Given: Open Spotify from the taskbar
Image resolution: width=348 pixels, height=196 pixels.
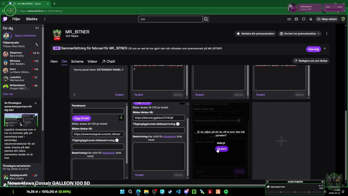Looking at the screenshot, I should tap(226, 192).
